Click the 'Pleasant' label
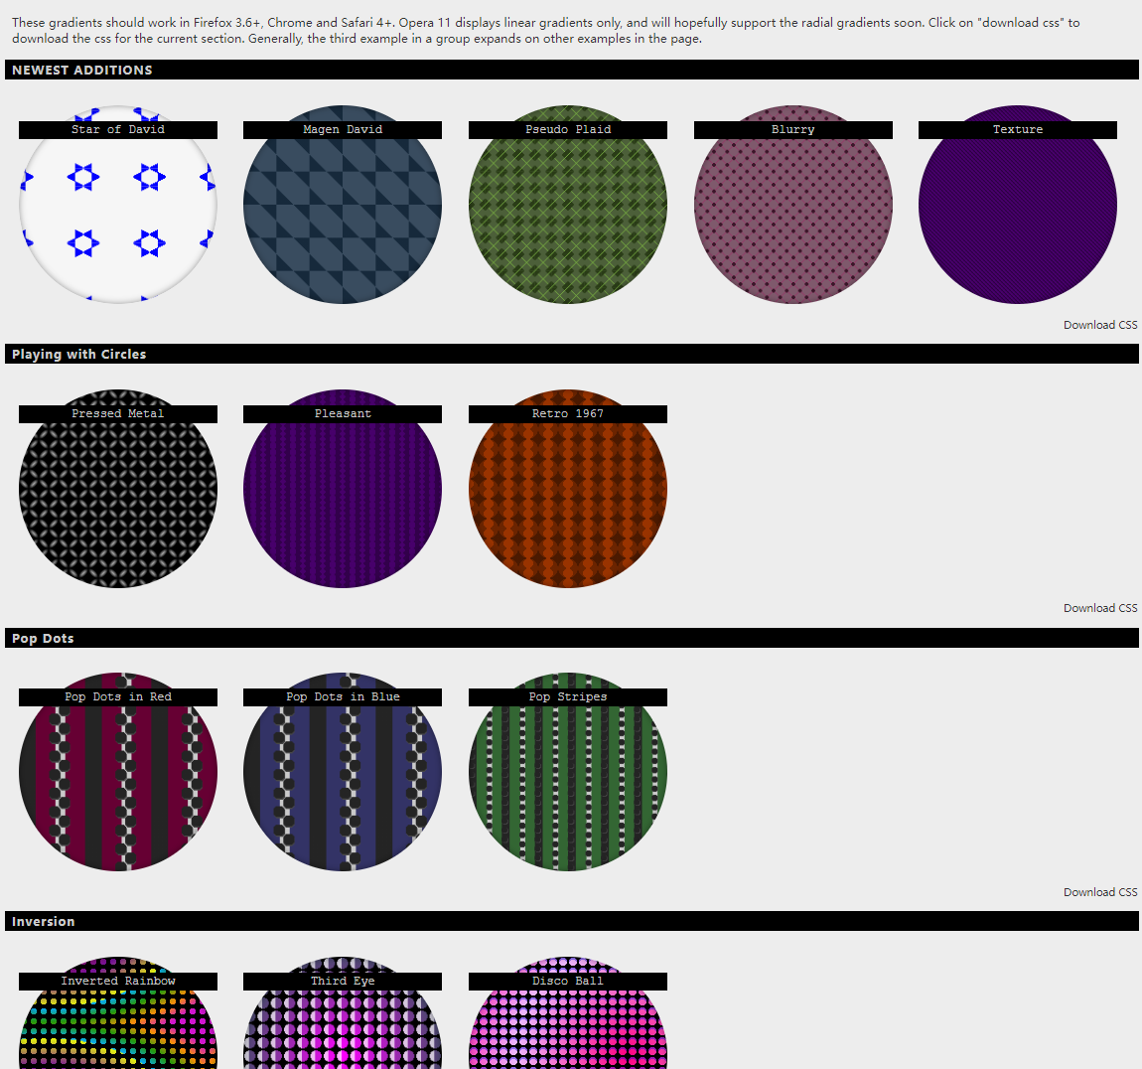This screenshot has width=1142, height=1069. (x=343, y=414)
